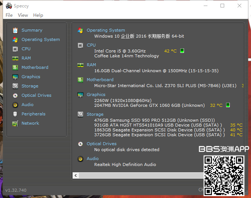Click the Optical Drives disc icon in summary panel
The width and height of the screenshot is (251, 198).
(80, 144)
